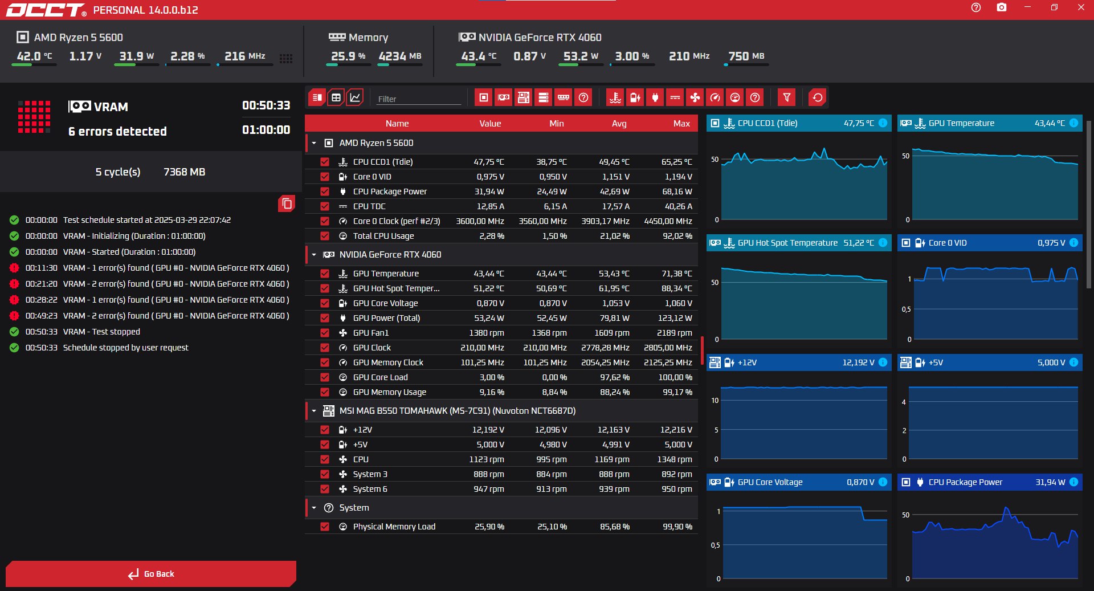Toggle the side list view button
Viewport: 1094px width, 591px height.
click(317, 97)
